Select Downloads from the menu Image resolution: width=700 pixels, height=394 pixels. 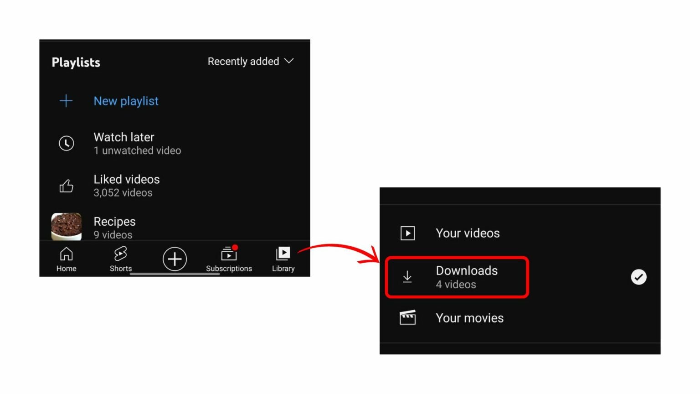point(467,277)
